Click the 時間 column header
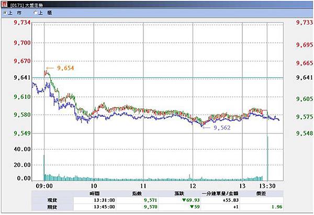Image resolution: width=314 pixels, height=215 pixels. point(95,194)
